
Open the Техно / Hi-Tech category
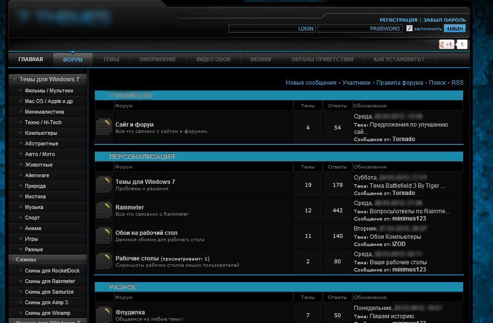pyautogui.click(x=43, y=122)
